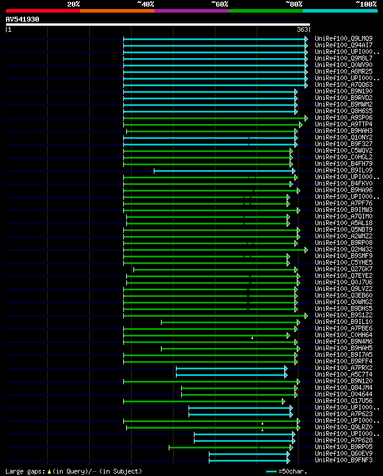Viewport: 383px width, 476px height.
Task: Click the arrowhead of the A7PRX2 hit
Action: [286, 369]
